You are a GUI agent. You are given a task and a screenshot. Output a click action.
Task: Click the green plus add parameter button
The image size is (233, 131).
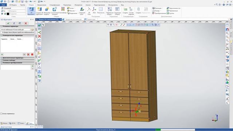(2, 55)
